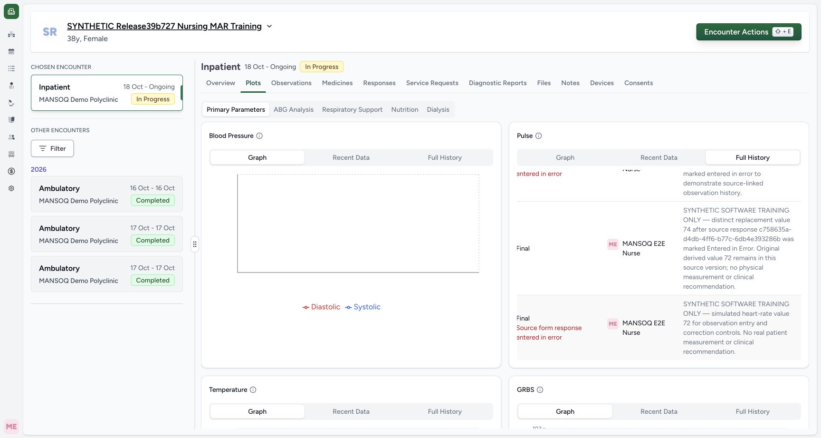Open the dollar billing sidebar icon
Viewport: 821px width, 438px height.
pos(11,171)
